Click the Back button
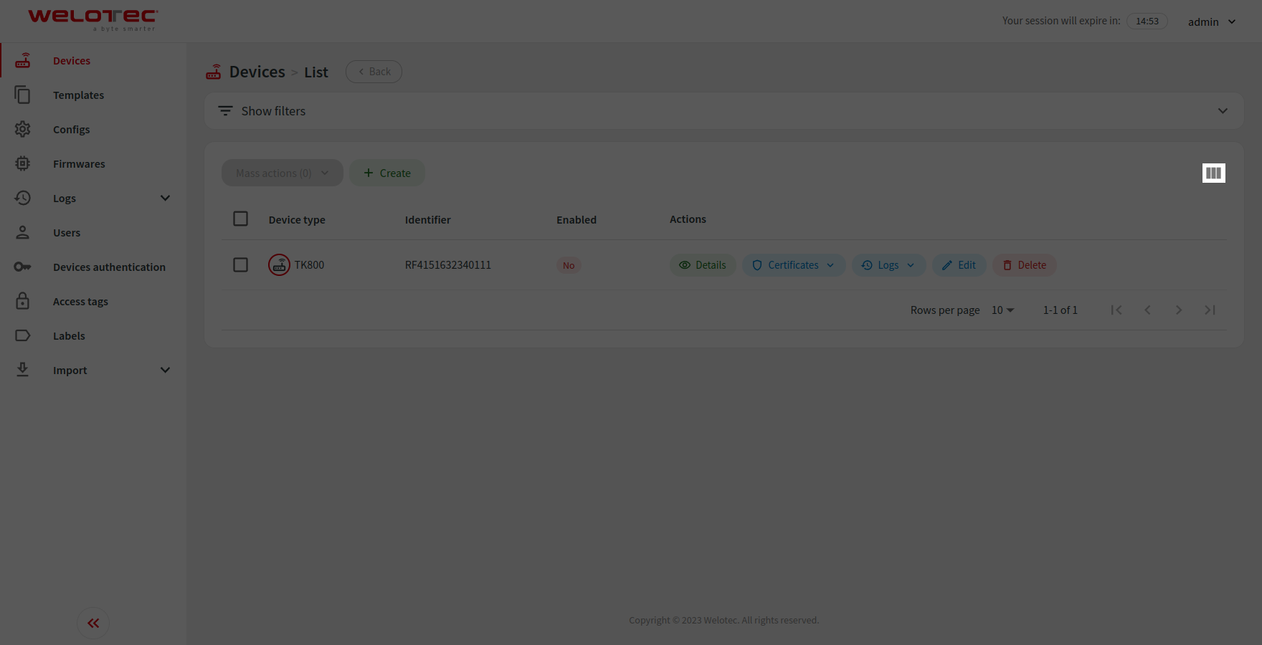 (374, 72)
